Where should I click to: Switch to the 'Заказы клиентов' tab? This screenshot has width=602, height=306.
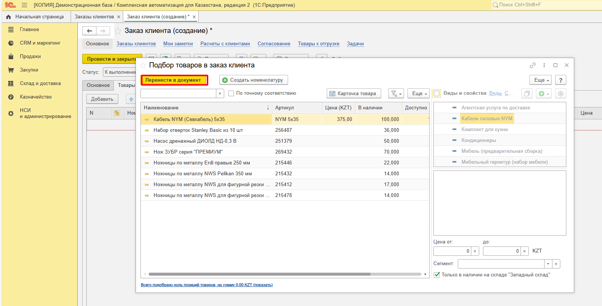[x=94, y=17]
